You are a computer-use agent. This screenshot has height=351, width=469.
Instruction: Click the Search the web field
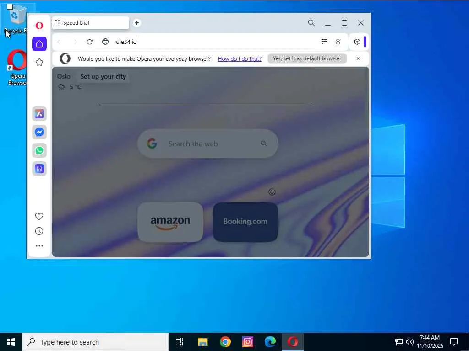207,144
